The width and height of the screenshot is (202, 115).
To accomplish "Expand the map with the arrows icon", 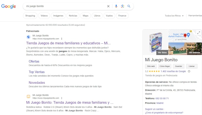I will click(x=199, y=33).
